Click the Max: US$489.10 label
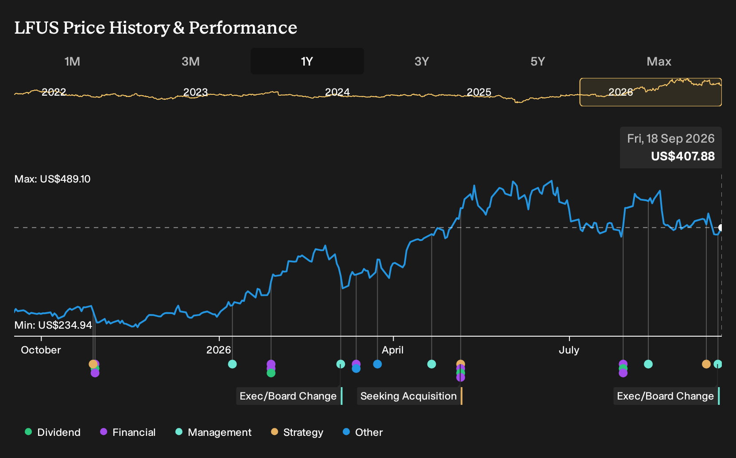This screenshot has height=458, width=736. [x=52, y=179]
